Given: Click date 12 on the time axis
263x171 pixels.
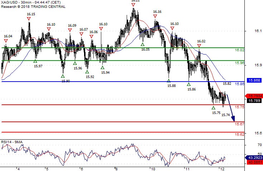Looking at the screenshot, I should [222, 169].
